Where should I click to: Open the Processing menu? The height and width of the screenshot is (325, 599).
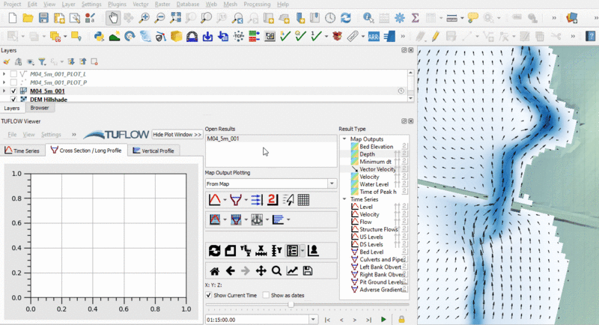[x=257, y=4]
